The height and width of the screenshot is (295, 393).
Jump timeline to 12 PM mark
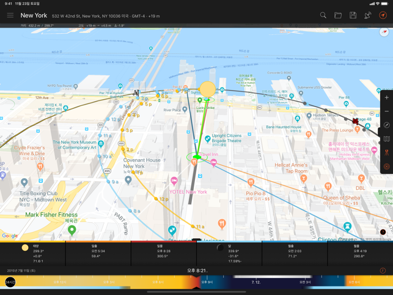(60, 282)
